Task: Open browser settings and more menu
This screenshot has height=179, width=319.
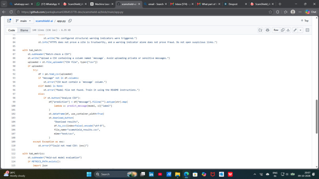Action: pyautogui.click(x=300, y=12)
